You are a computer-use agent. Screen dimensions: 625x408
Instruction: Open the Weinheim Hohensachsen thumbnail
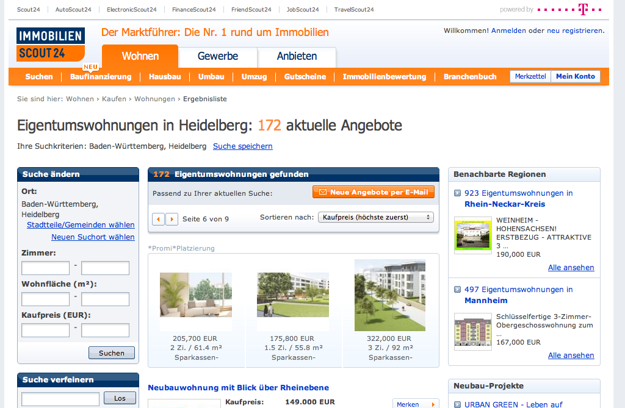(473, 235)
